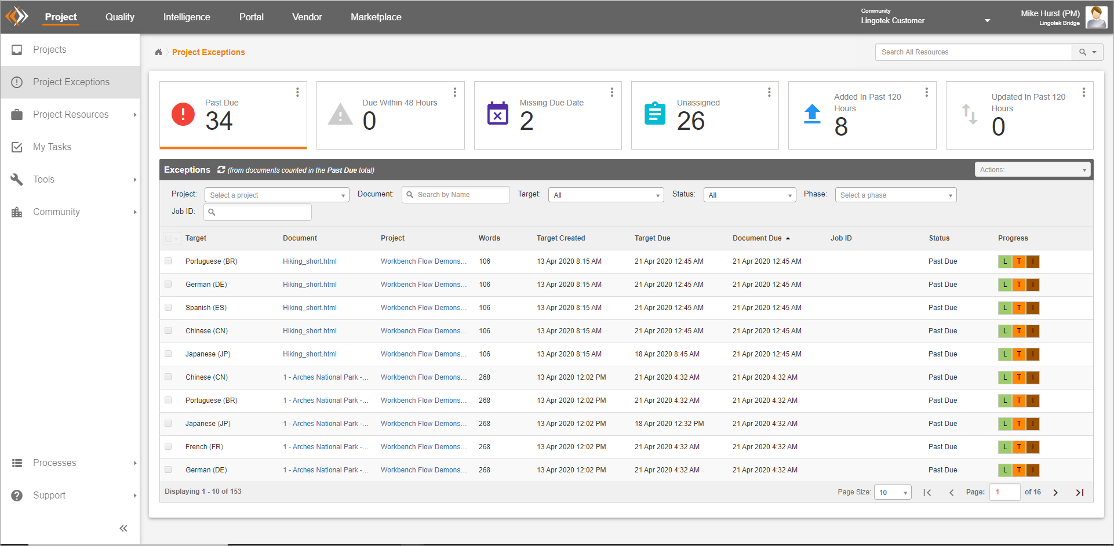Toggle the select-all checkbox in table header
Image resolution: width=1114 pixels, height=546 pixels.
(x=169, y=238)
